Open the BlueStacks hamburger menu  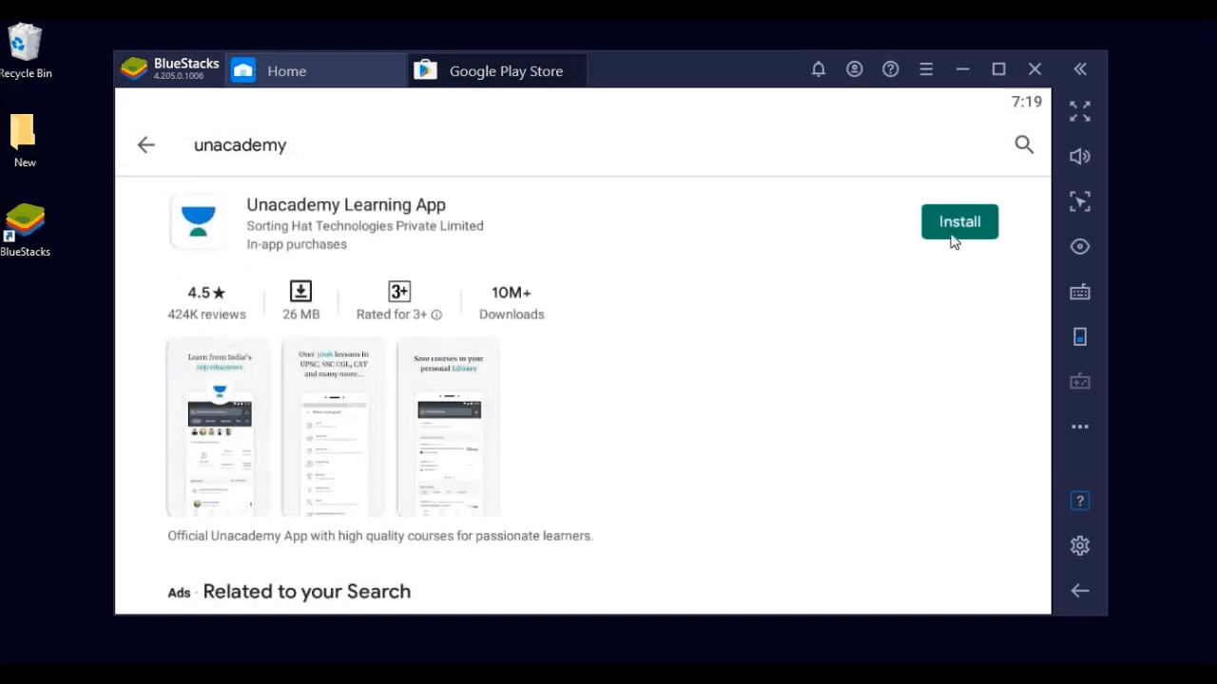(x=926, y=69)
